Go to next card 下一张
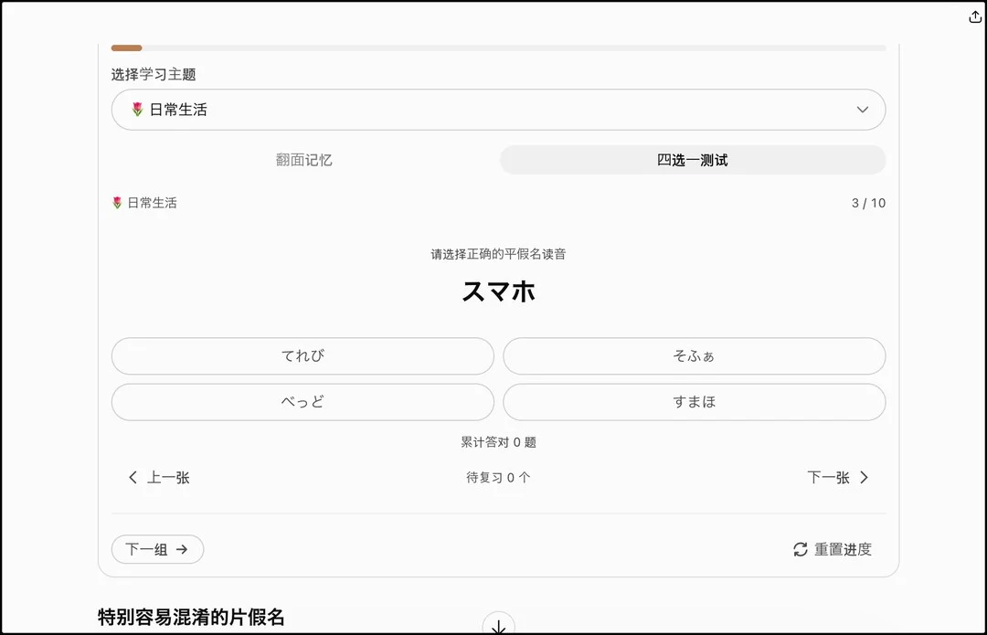Viewport: 987px width, 635px height. [838, 478]
